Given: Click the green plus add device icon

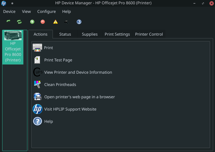Looking at the screenshot, I should click(32, 22).
